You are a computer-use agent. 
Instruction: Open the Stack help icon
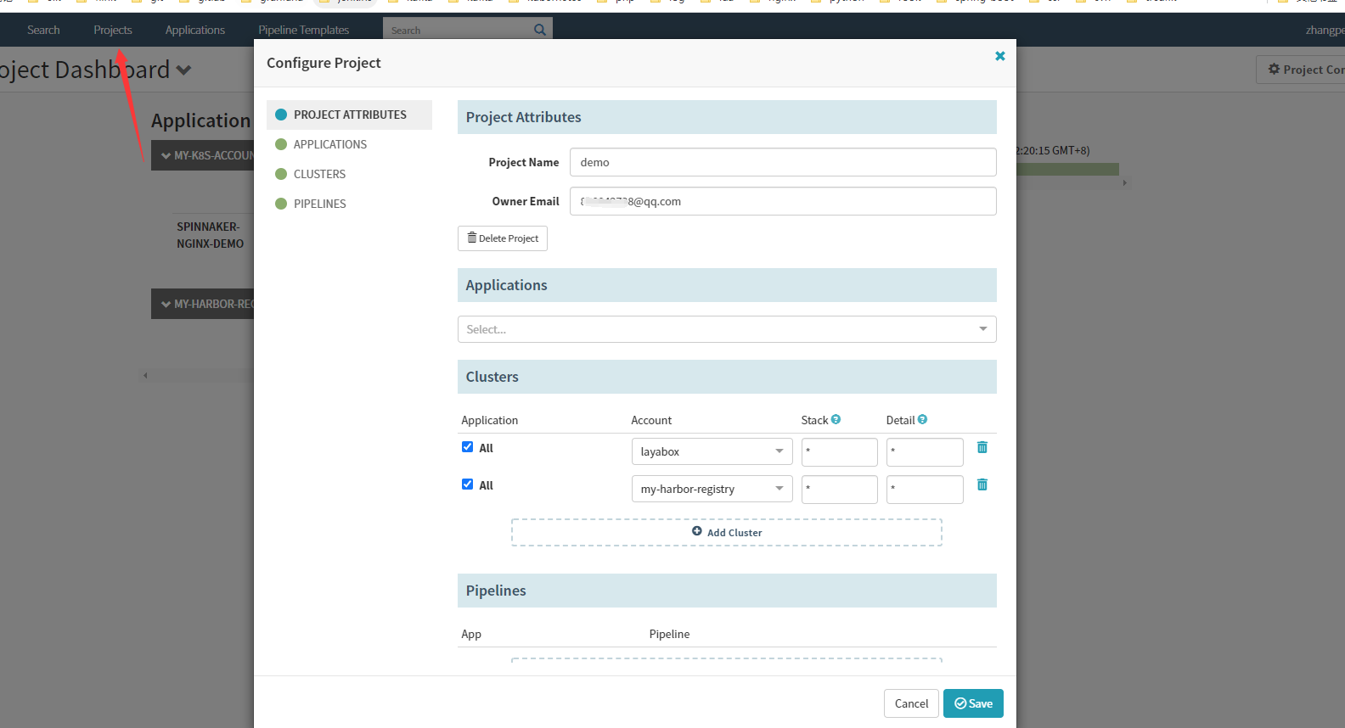tap(836, 419)
